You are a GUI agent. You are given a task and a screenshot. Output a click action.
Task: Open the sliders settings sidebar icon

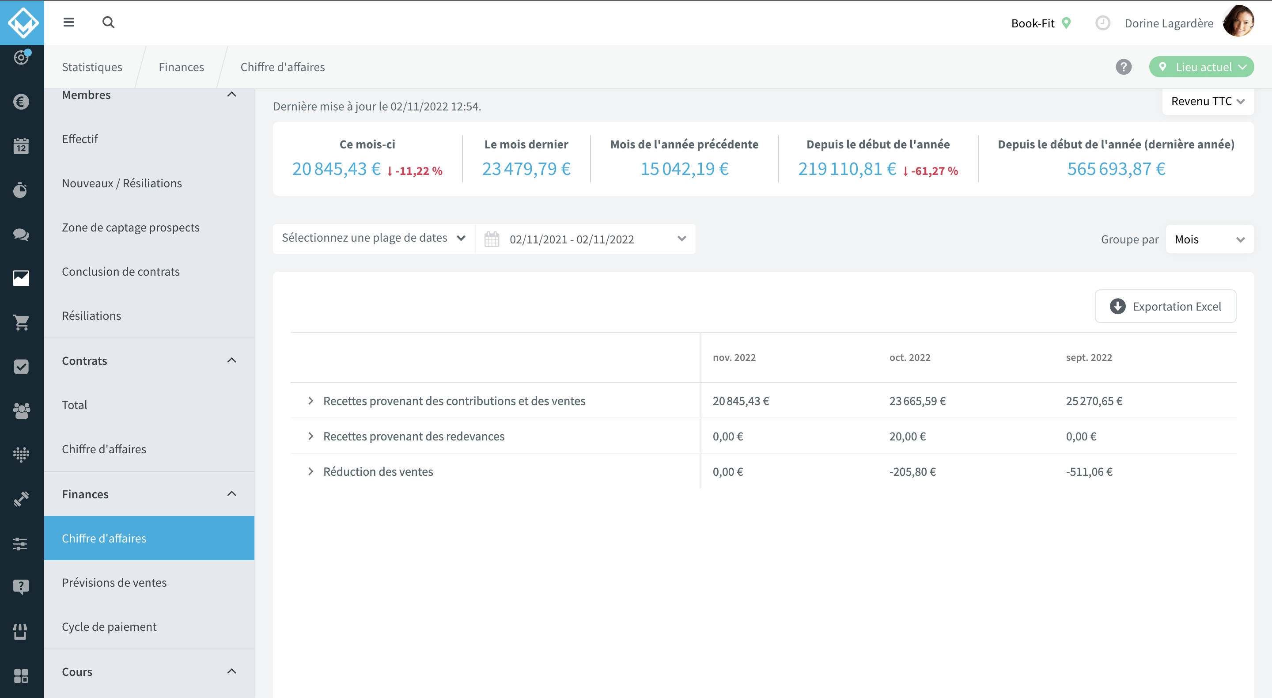(x=21, y=543)
